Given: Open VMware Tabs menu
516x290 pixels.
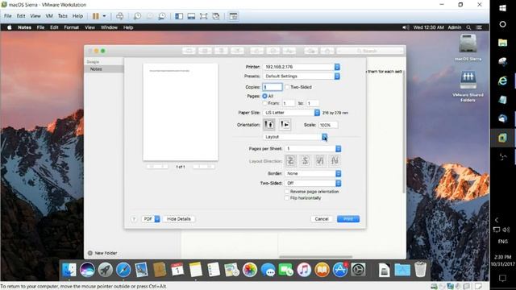Looking at the screenshot, I should pos(63,16).
